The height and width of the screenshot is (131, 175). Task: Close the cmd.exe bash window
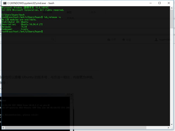pyautogui.click(x=169, y=3)
